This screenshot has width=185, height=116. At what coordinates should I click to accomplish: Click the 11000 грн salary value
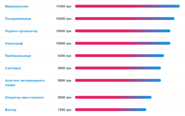(64, 6)
